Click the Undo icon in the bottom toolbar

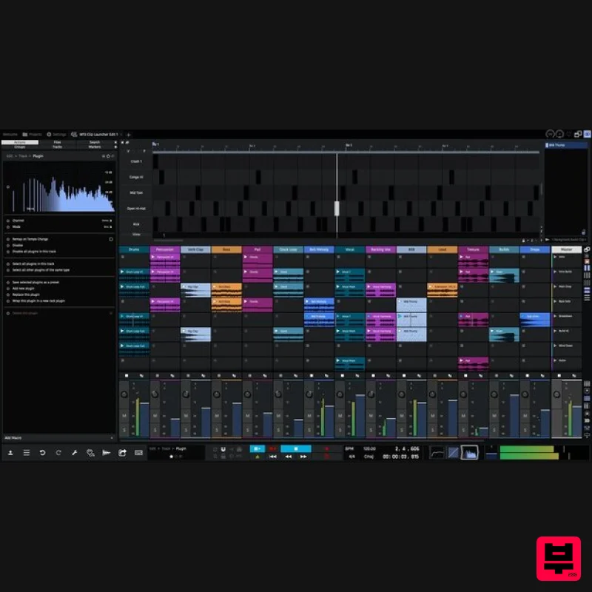click(43, 453)
